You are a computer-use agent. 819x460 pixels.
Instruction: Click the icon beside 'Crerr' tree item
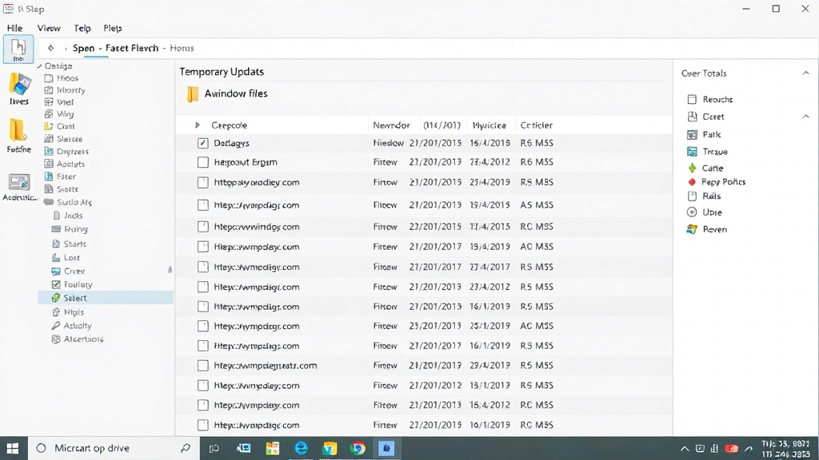coord(56,272)
